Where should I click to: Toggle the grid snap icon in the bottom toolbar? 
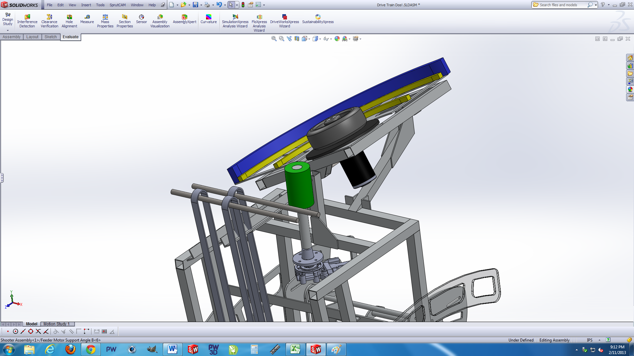point(104,332)
